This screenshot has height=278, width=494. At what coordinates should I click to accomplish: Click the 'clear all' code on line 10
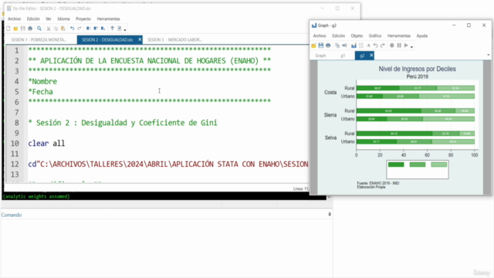pos(46,144)
